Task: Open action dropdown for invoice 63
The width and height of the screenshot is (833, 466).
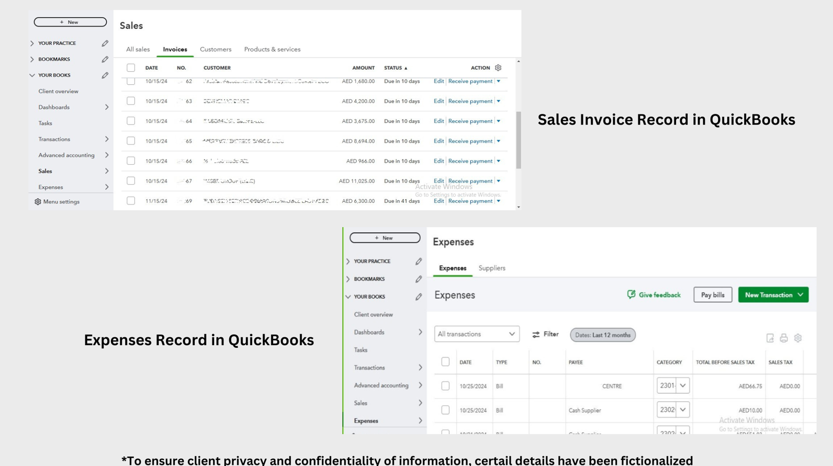Action: click(x=499, y=101)
